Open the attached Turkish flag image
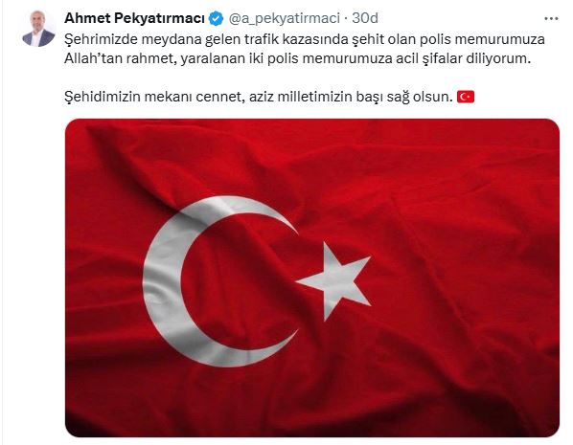 click(312, 278)
